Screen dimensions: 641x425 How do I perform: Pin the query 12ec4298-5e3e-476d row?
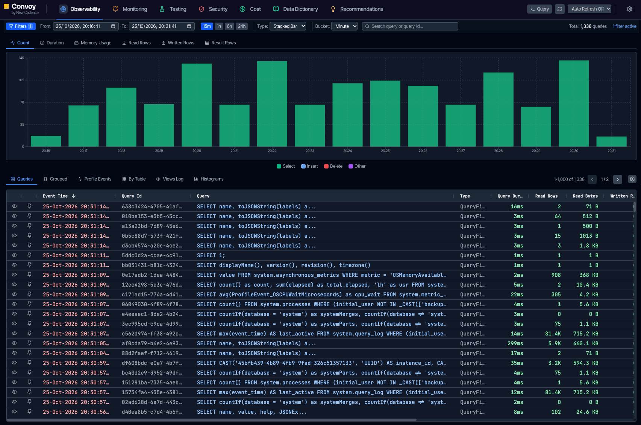[29, 284]
